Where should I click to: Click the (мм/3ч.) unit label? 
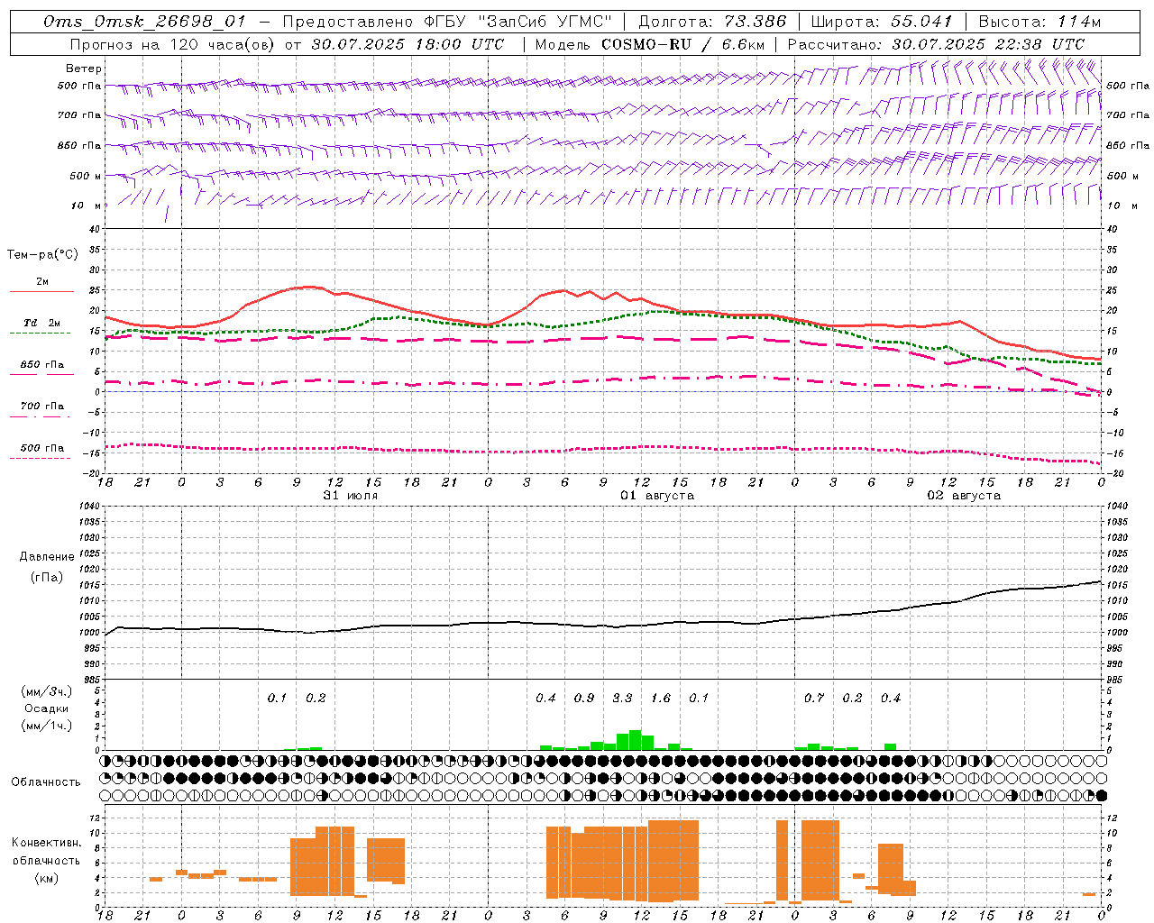pyautogui.click(x=47, y=691)
